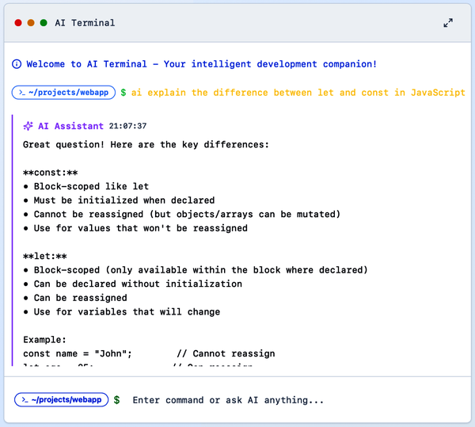The image size is (475, 427).
Task: Click the green dollar sign beside bottom input
Action: [x=117, y=400]
